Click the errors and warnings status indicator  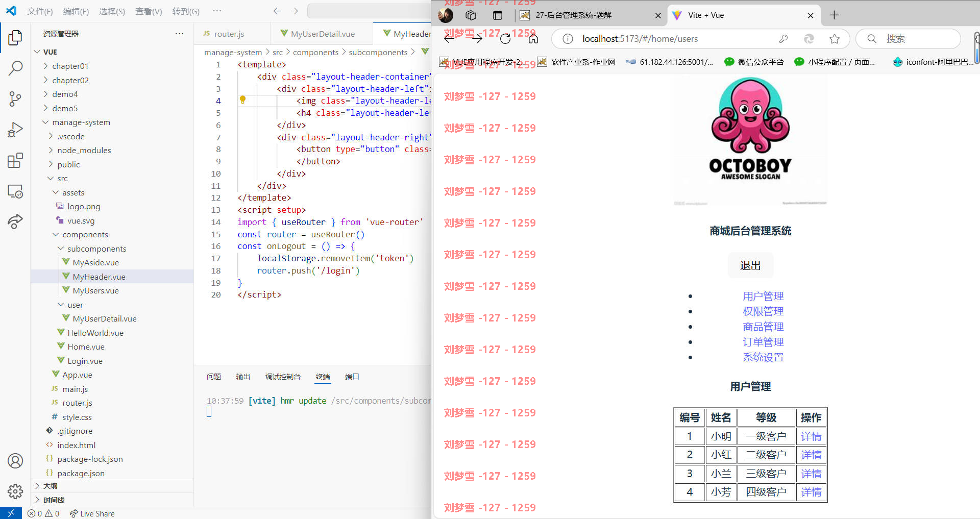[43, 513]
